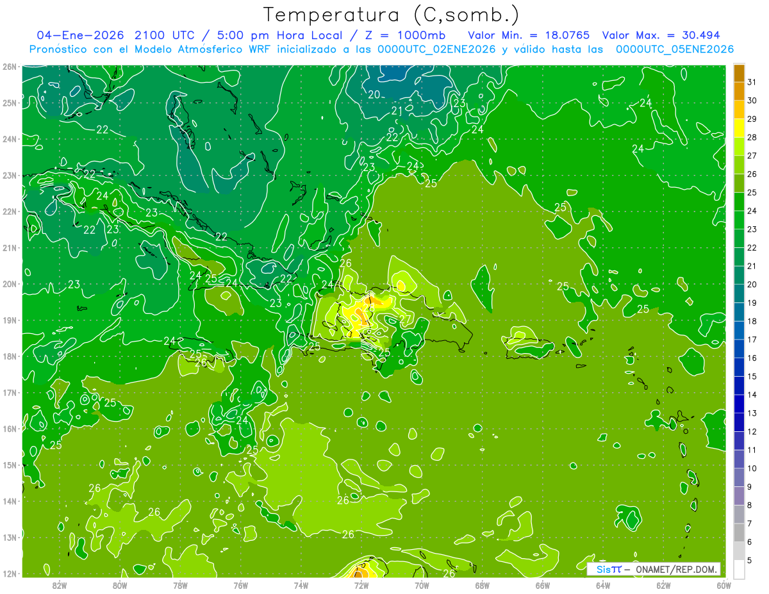769x594 pixels.
Task: Click the '29' label on the color scale
Action: 752,119
